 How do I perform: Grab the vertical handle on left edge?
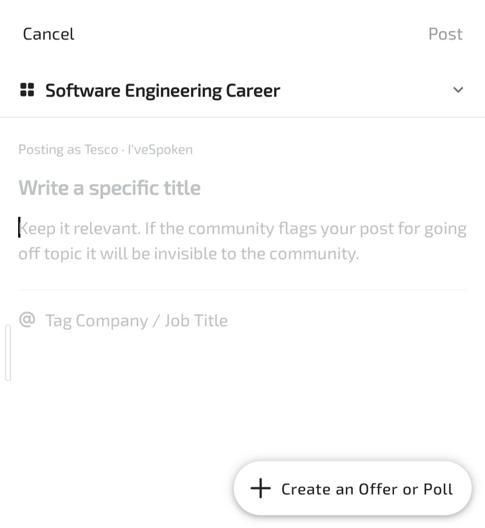click(8, 353)
